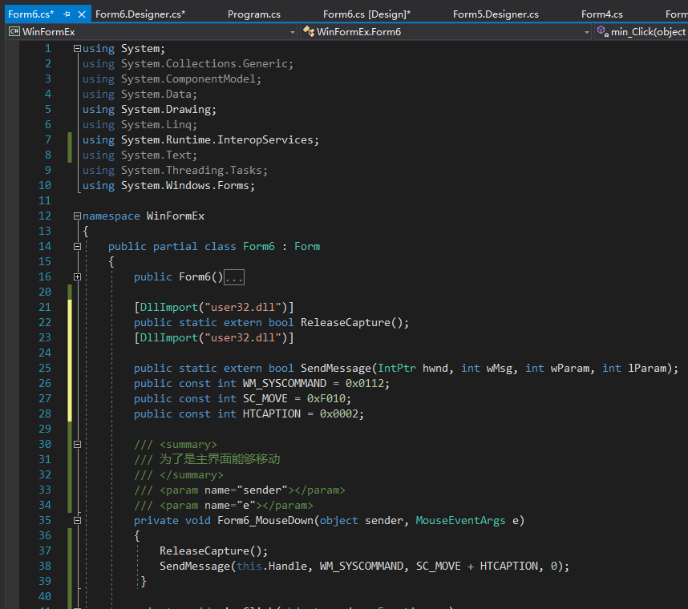Click 'System.Runtime.InteropServices' on line 7
Viewport: 688px width, 609px height.
pos(217,140)
